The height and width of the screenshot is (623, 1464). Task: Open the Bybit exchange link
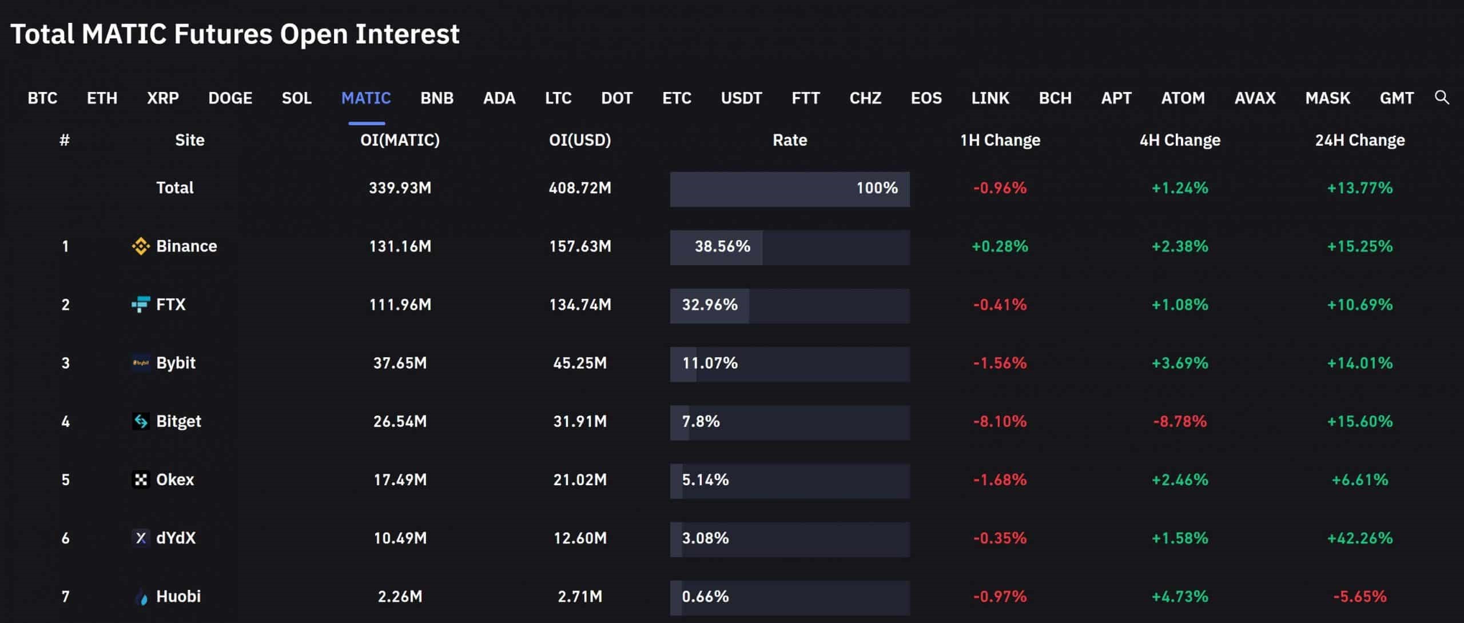[176, 363]
